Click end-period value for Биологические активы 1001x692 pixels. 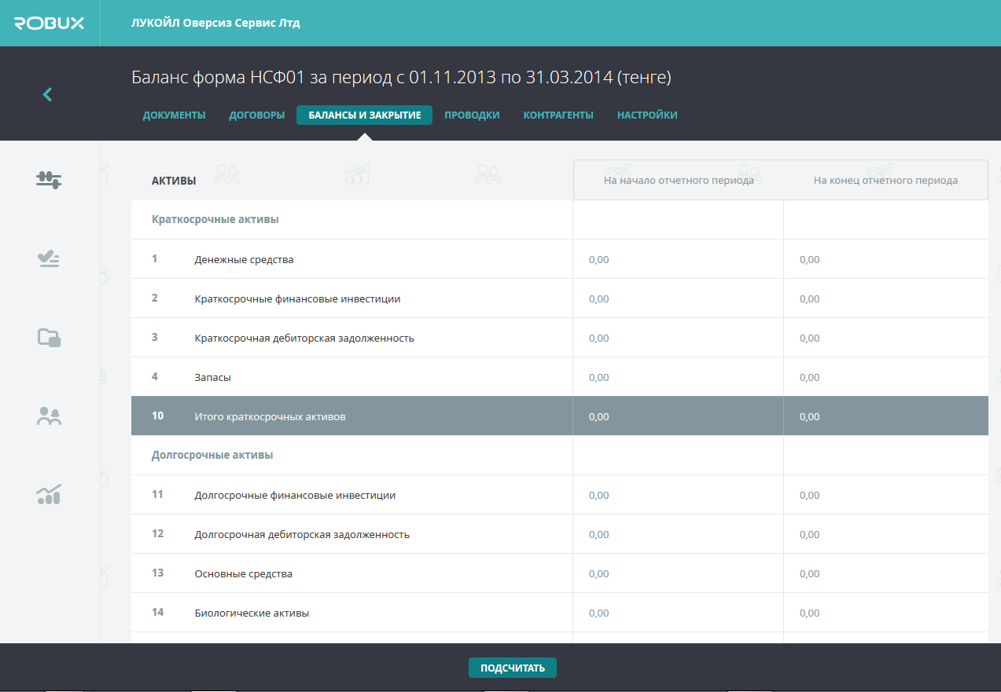(x=809, y=613)
